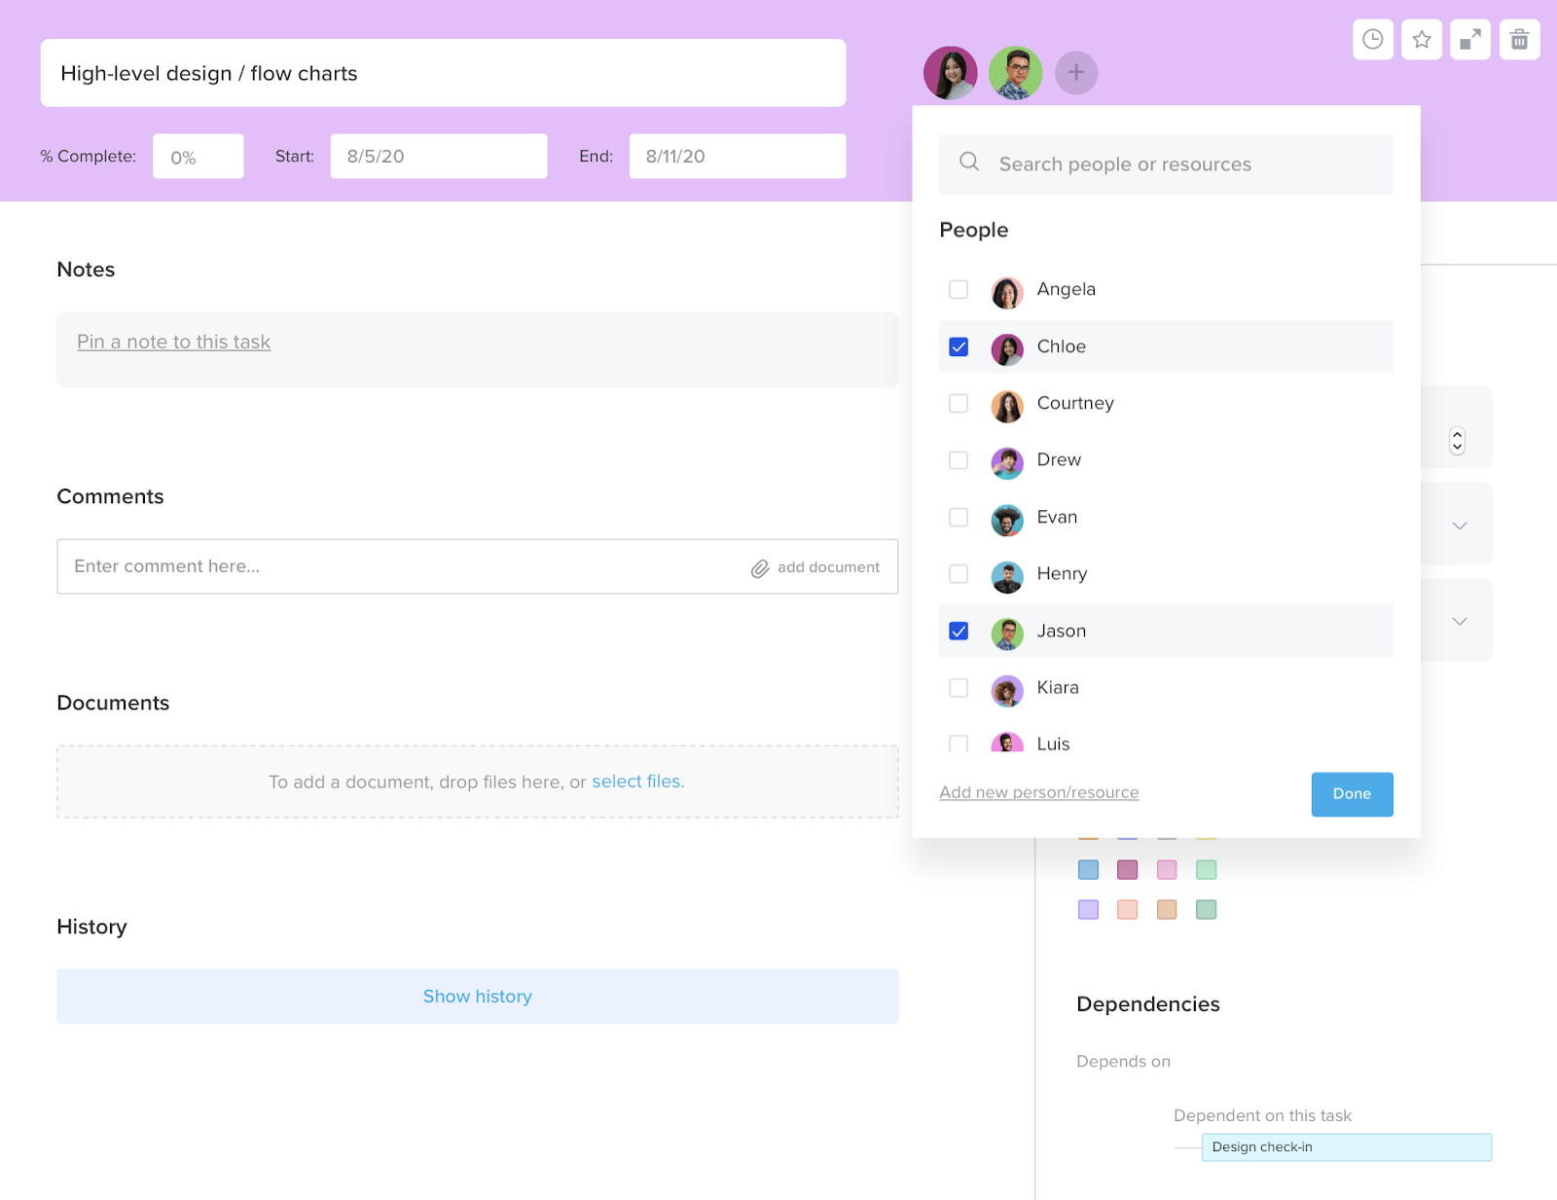The height and width of the screenshot is (1200, 1557).
Task: Check the Angela checkbox
Action: tap(959, 289)
